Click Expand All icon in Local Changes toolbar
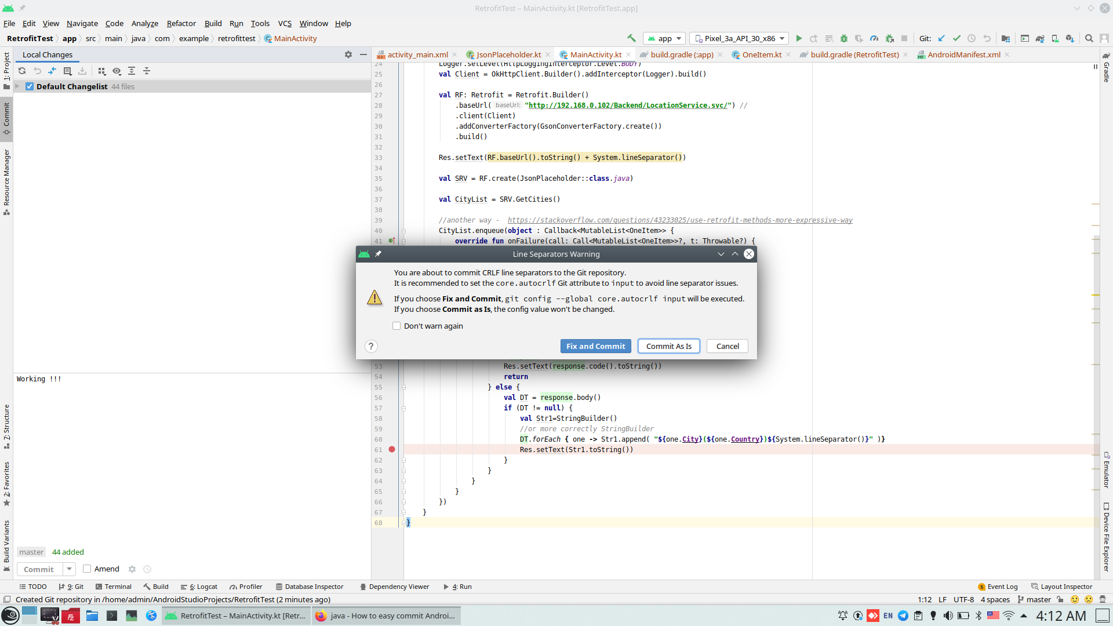Screen dimensions: 1113x626 tap(132, 71)
